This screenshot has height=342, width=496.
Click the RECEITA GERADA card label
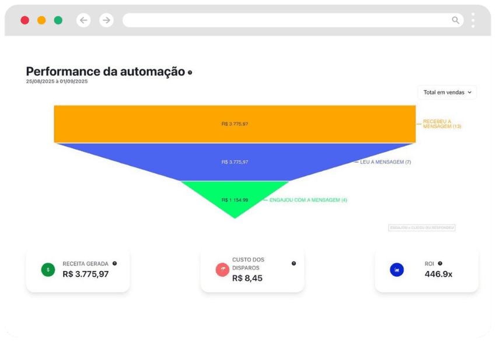tap(85, 264)
